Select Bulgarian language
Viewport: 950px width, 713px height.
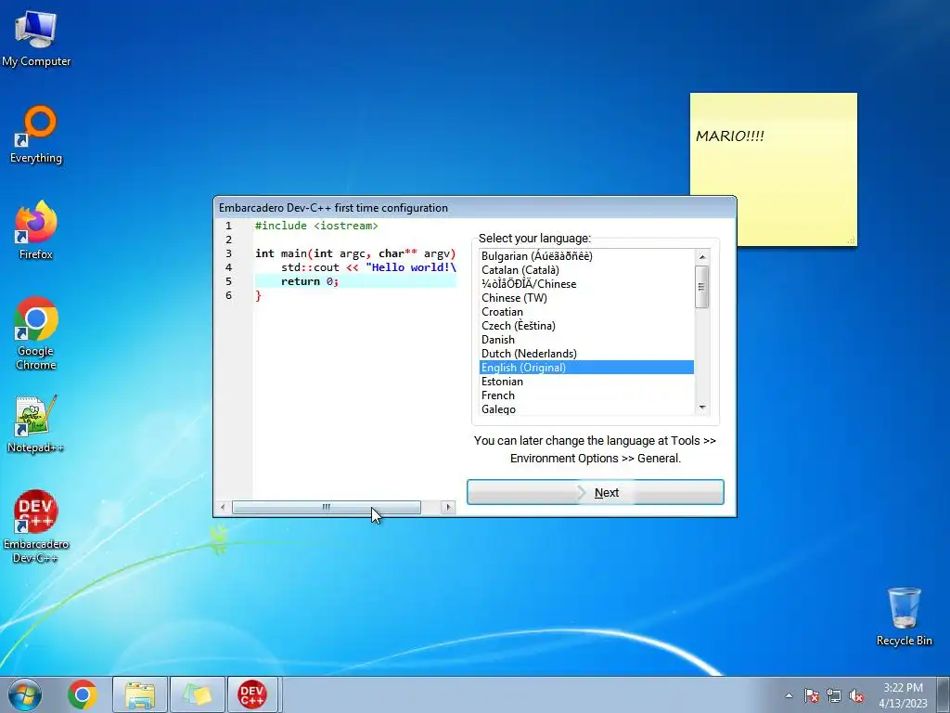coord(586,256)
